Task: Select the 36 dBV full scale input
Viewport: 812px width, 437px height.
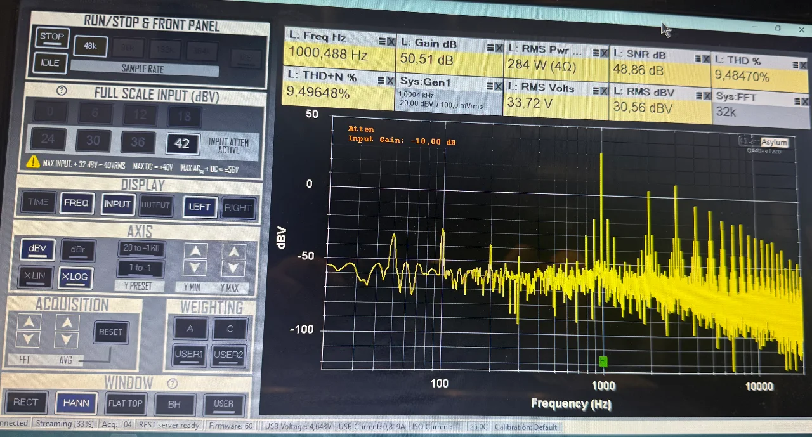Action: click(x=138, y=142)
